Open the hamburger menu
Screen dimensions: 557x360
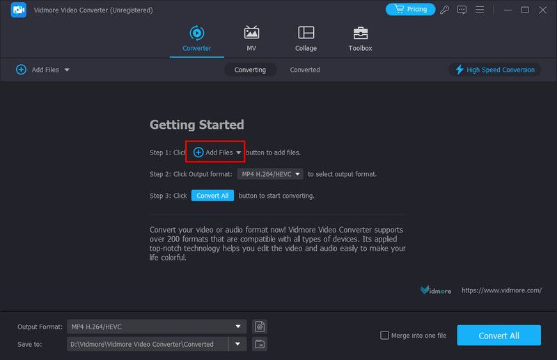coord(480,10)
